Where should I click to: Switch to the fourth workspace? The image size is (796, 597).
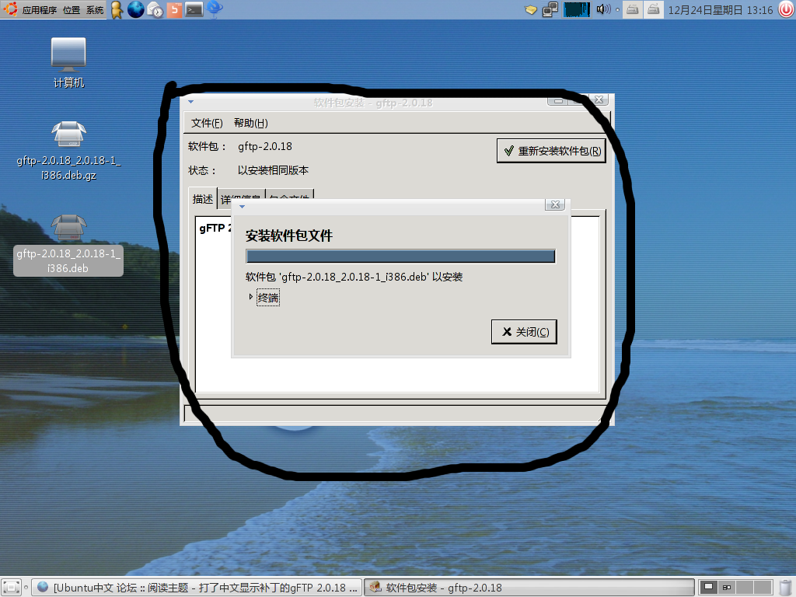point(763,588)
